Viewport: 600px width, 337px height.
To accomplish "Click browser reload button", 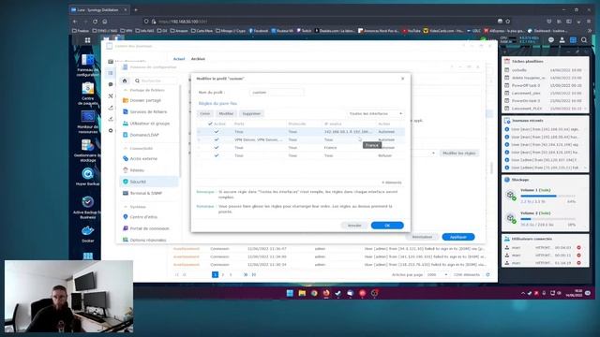I will 95,22.
